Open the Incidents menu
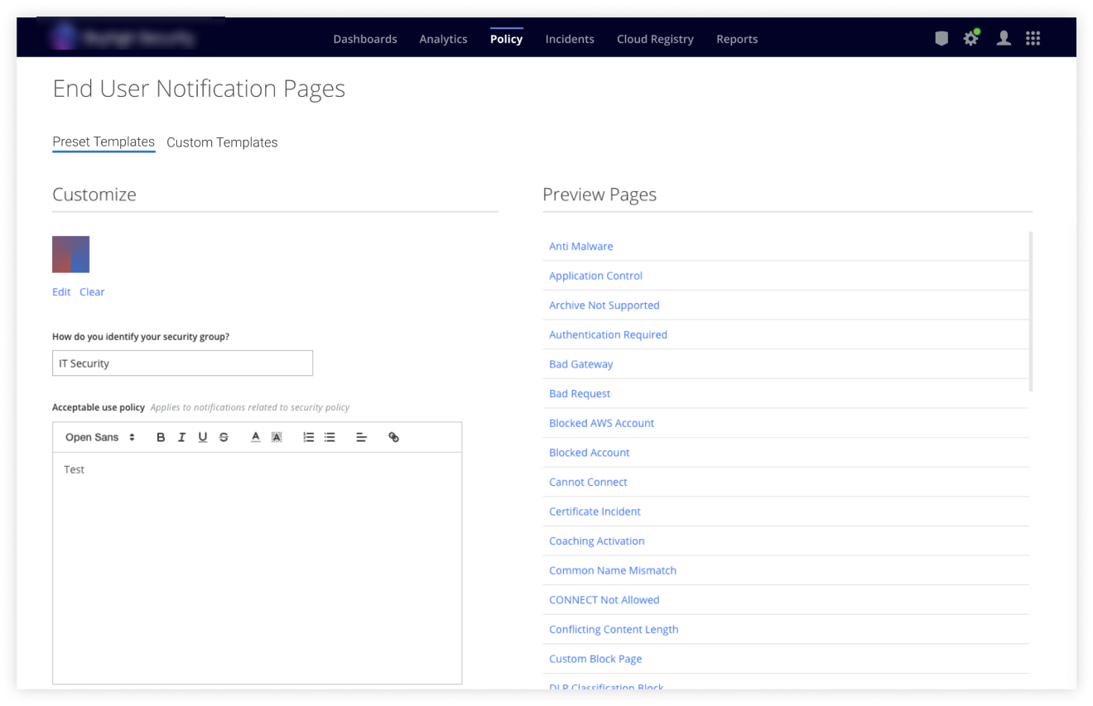The image size is (1093, 706). click(570, 39)
